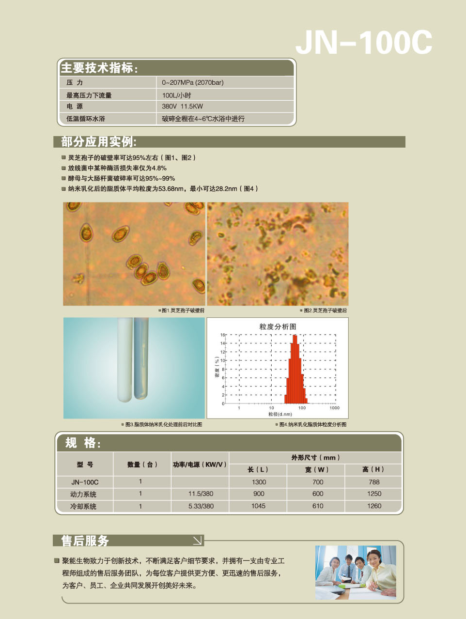Viewport: 466px width, 619px height.
Task: Open the 图2 spores-after-breaking microscope image
Action: 278,254
